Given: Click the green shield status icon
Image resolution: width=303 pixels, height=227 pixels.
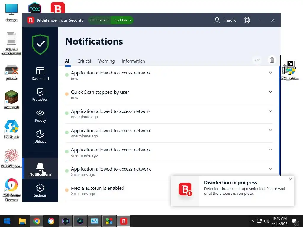Looking at the screenshot, I should [40, 44].
